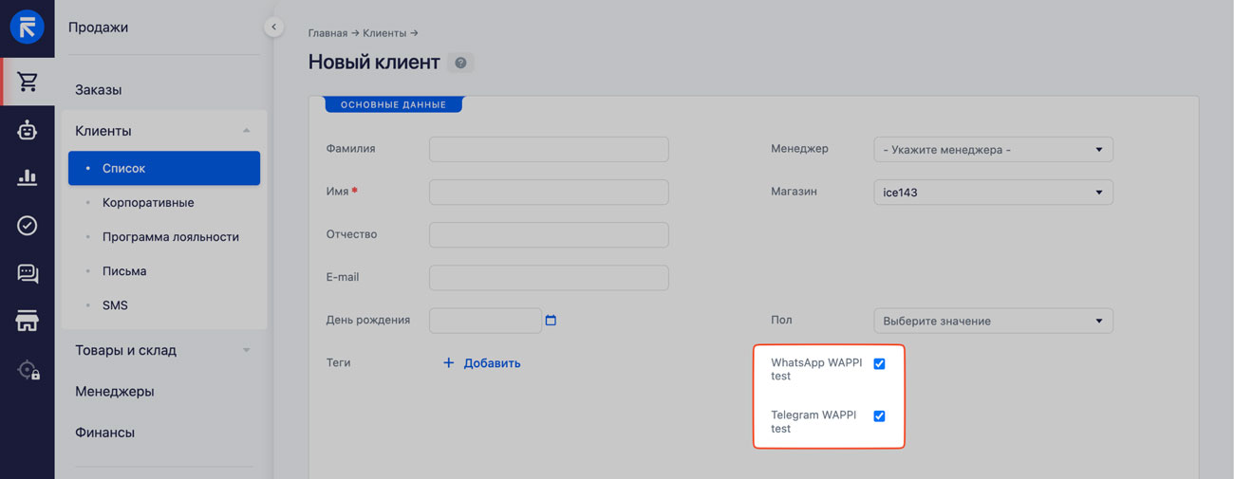Viewport: 1234px width, 479px height.
Task: Open the gender dropdown list
Action: coord(992,321)
